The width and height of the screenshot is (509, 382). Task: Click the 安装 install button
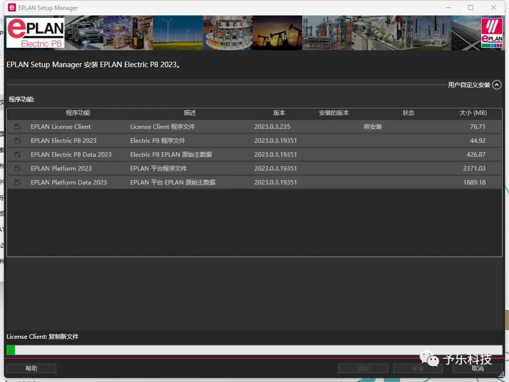coord(418,369)
